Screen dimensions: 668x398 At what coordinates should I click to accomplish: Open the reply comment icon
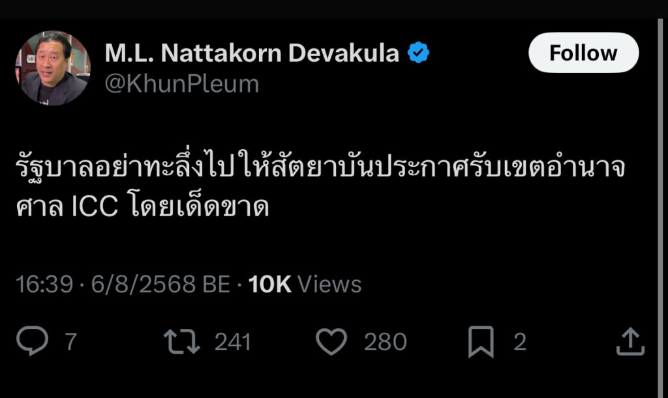pos(32,341)
